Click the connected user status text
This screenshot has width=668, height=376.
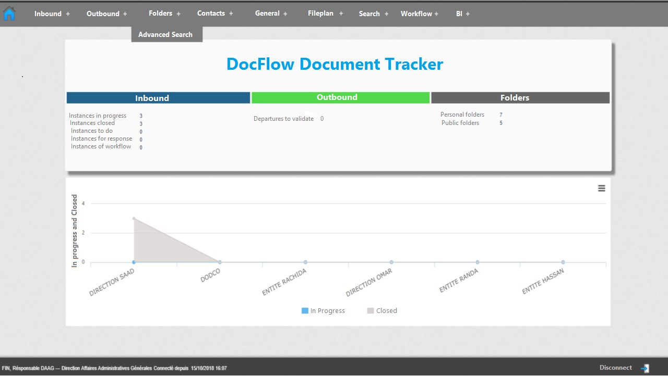click(x=114, y=368)
